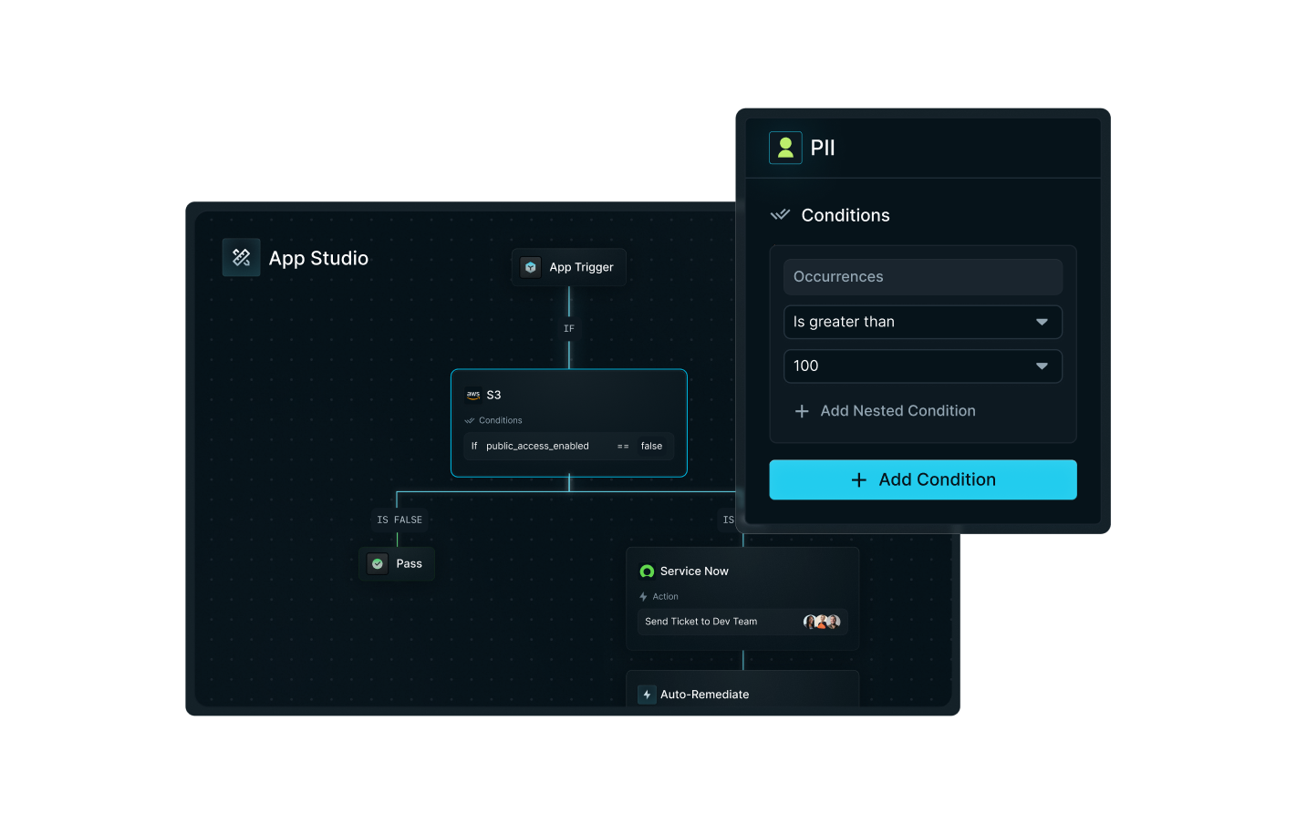Open the value dropdown showing 100
The height and width of the screenshot is (824, 1297).
click(922, 366)
